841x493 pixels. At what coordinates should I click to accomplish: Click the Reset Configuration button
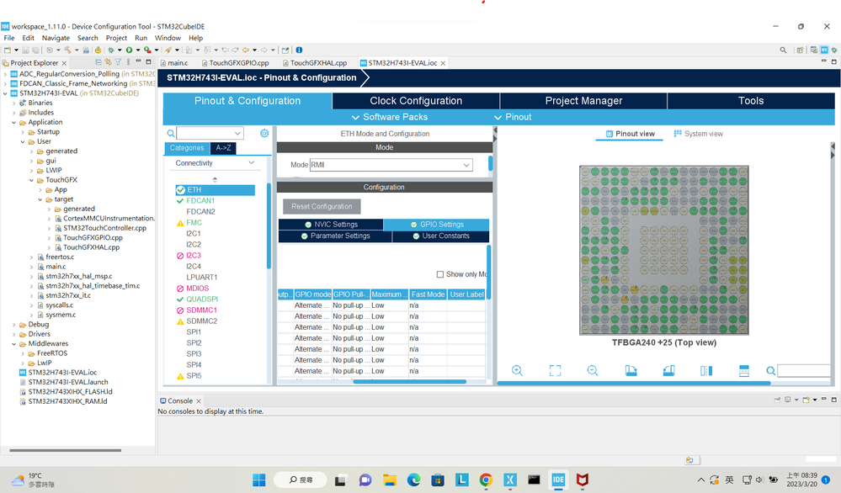point(322,206)
